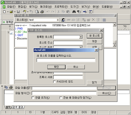Click the 저장 button in FTP 호스트 dialog
The image size is (131, 115).
[94, 41]
